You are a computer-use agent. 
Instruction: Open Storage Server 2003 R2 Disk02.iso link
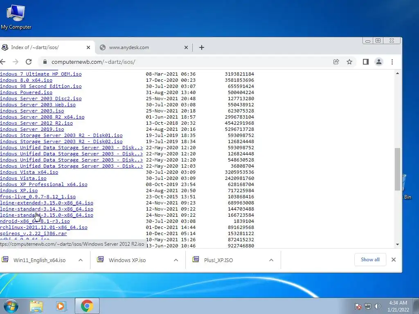pos(61,141)
